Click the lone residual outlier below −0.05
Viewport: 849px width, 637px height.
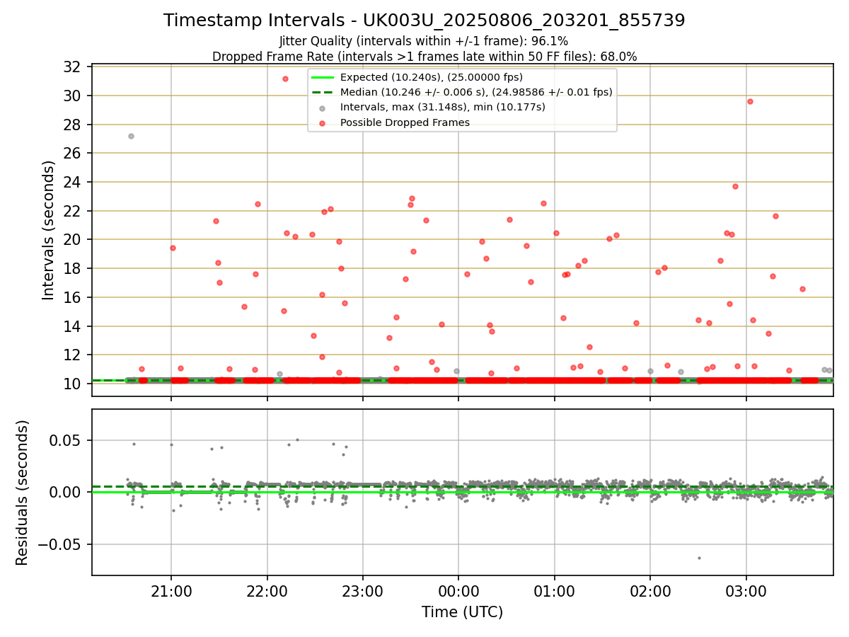tap(699, 558)
